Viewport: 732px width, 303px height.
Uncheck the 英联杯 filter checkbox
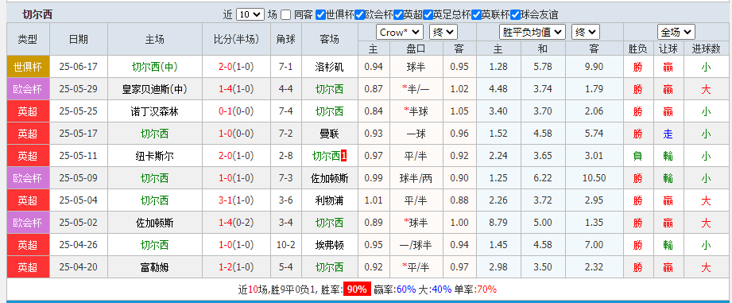(x=476, y=14)
